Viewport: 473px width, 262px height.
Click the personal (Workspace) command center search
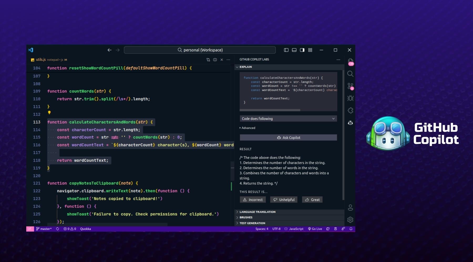(x=200, y=50)
